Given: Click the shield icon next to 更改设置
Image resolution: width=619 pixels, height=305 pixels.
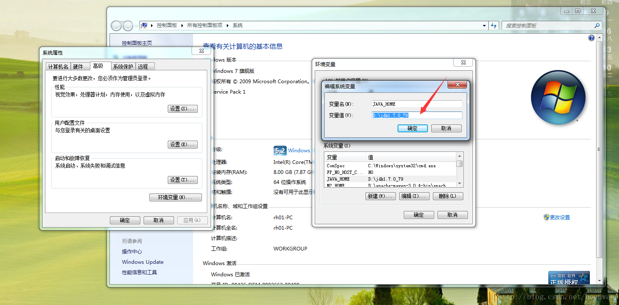Looking at the screenshot, I should click(546, 217).
